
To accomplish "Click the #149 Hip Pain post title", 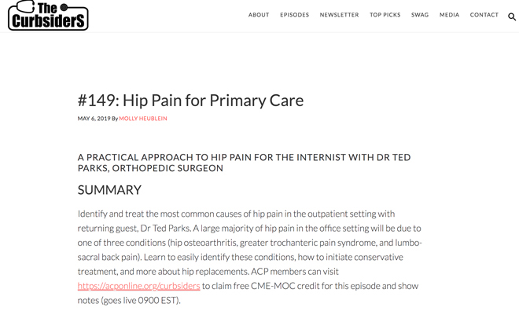I will click(190, 101).
